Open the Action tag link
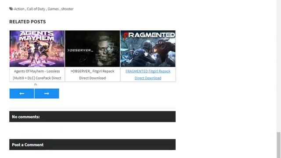The width and height of the screenshot is (281, 158). pyautogui.click(x=19, y=9)
